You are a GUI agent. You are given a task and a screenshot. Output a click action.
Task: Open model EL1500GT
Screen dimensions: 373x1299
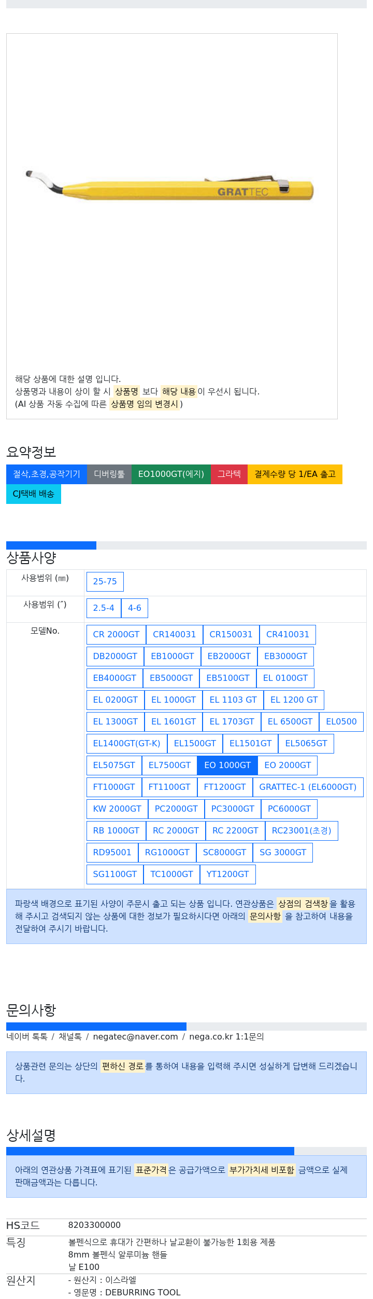pos(195,744)
